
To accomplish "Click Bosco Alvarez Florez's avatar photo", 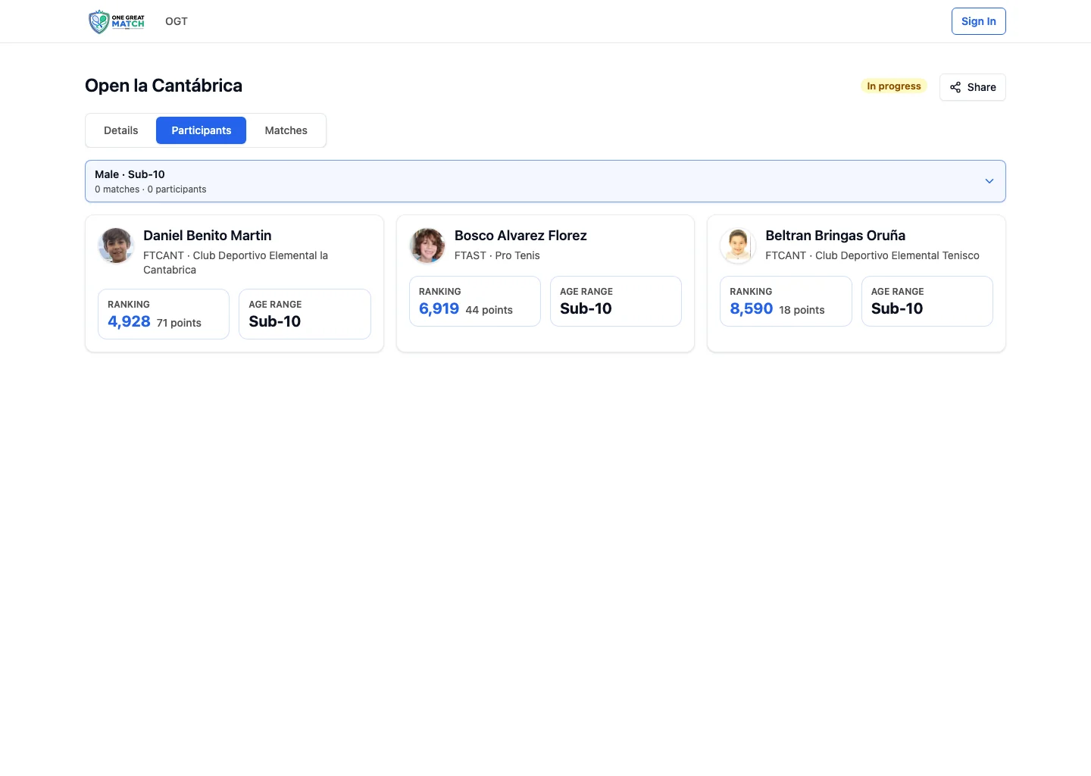I will coord(427,246).
